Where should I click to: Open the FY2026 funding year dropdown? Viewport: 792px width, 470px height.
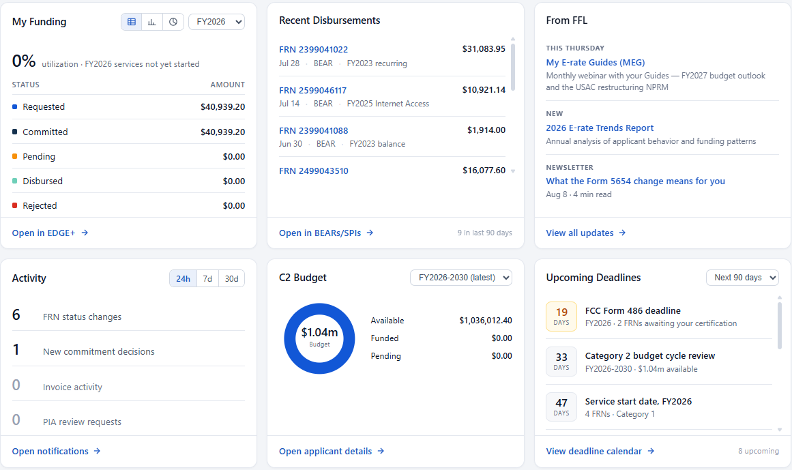tap(217, 22)
